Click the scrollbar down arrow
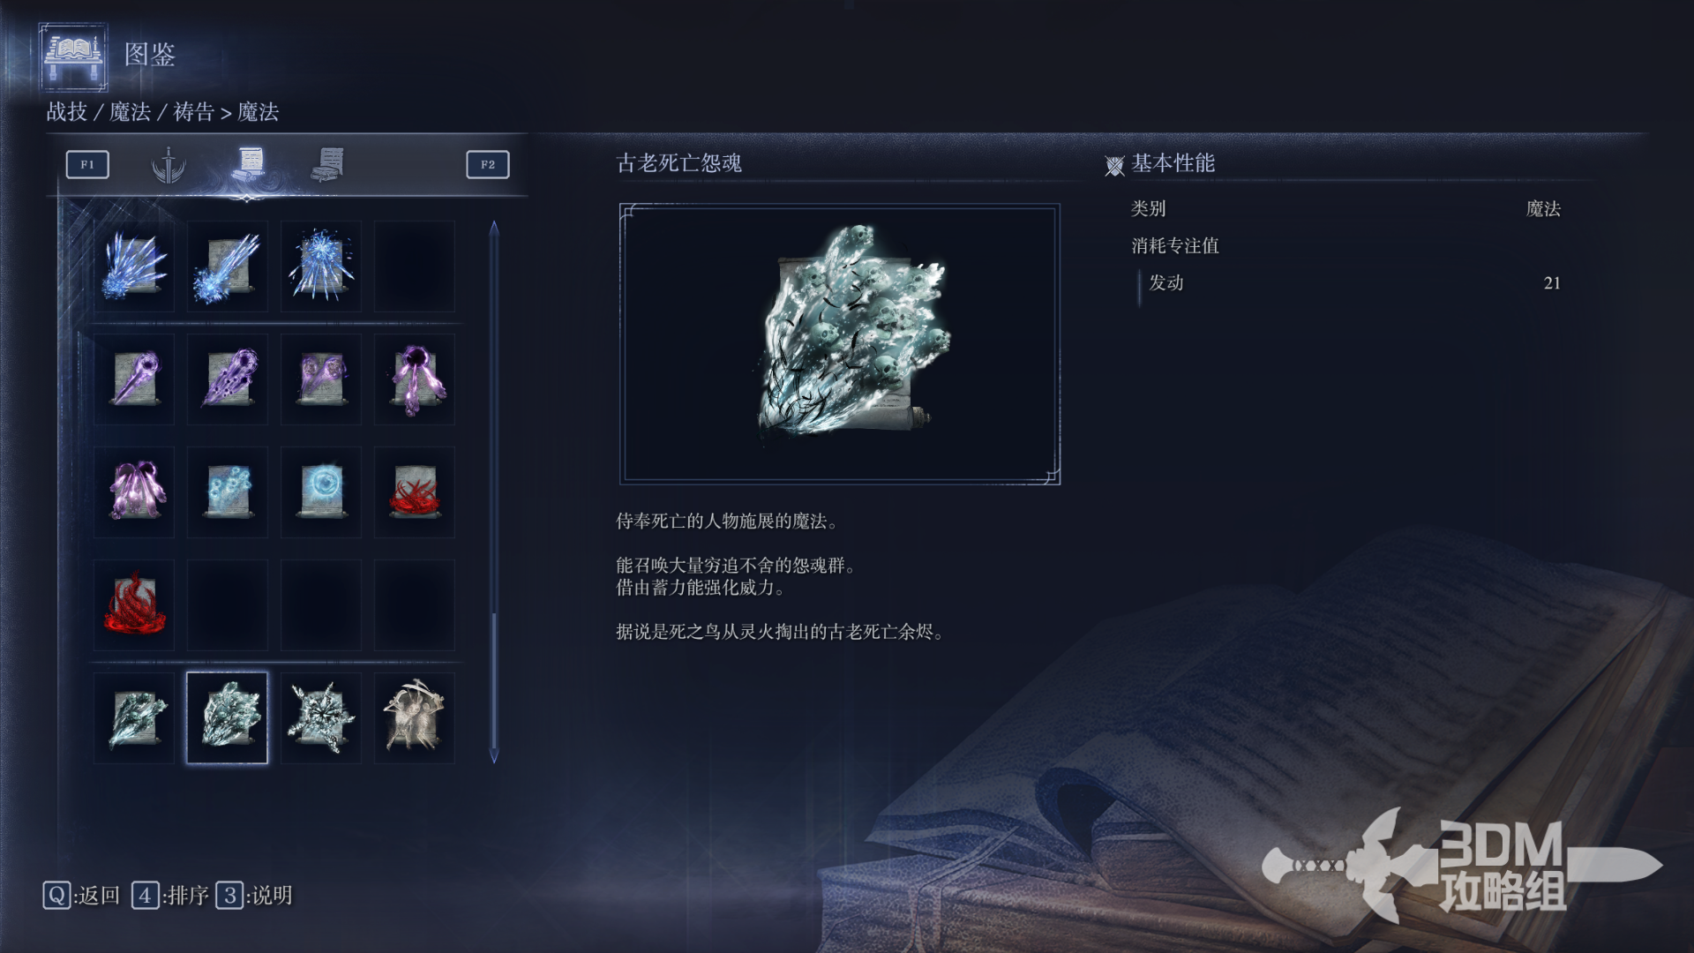The height and width of the screenshot is (953, 1694). (494, 756)
